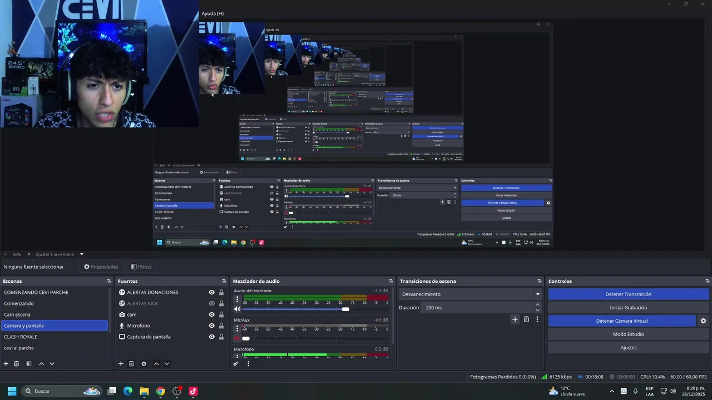Remove selected scene with trash icon

17,364
